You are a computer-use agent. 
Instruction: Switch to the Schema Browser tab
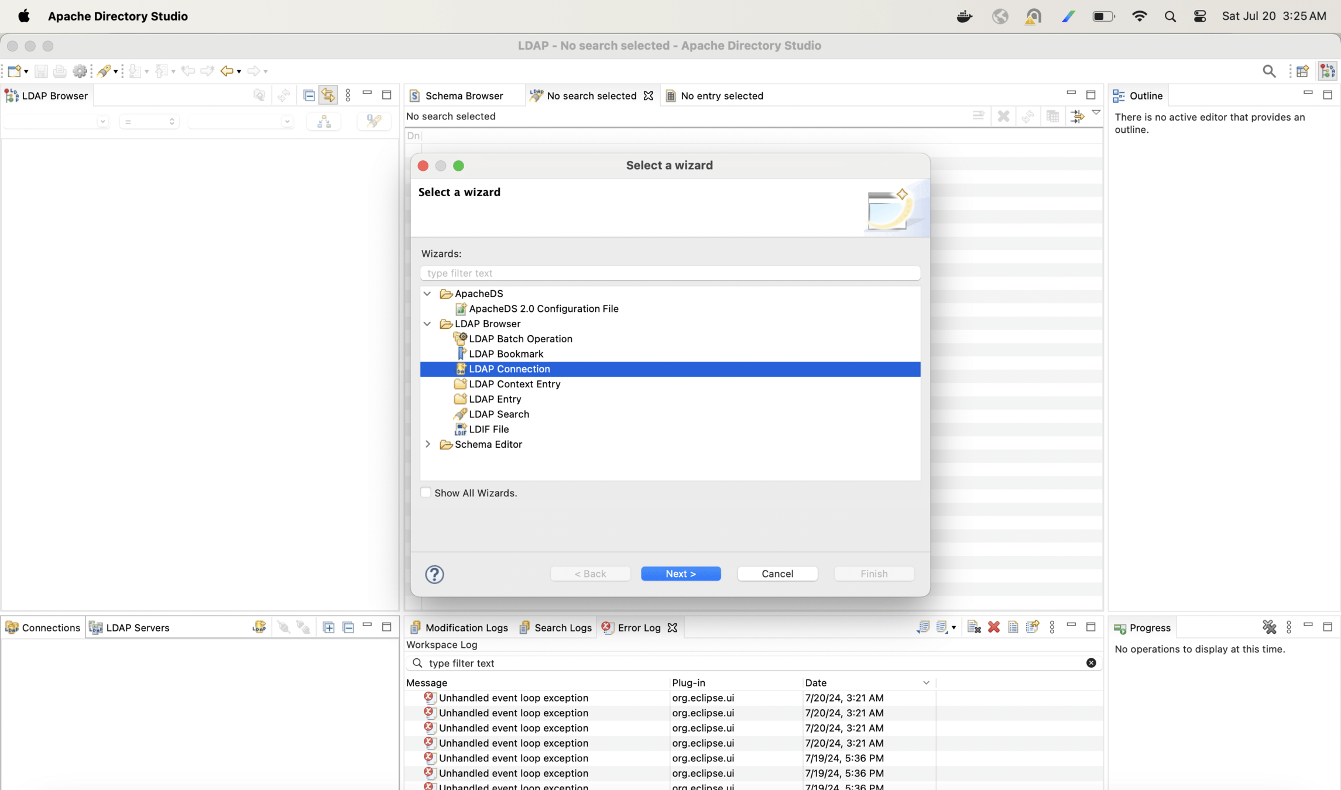pyautogui.click(x=463, y=96)
